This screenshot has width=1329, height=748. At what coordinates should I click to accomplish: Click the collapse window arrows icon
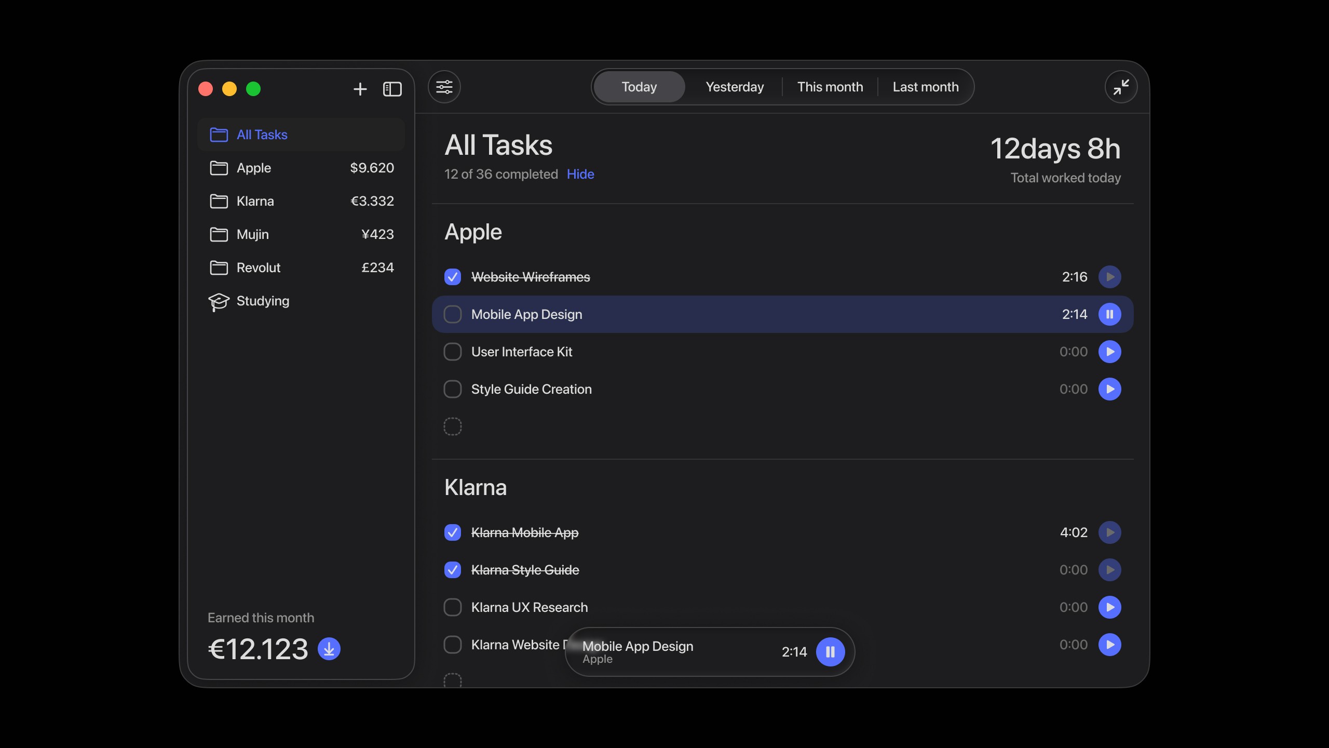click(1121, 87)
